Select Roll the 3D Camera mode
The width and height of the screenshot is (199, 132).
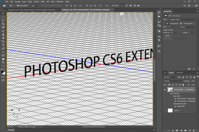tap(127, 5)
